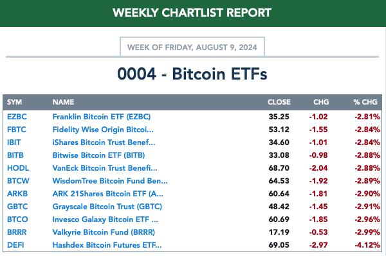Screen dimensions: 386x256
Task: Open Bitwise Bitcoin ETF (BITB) link
Action: [98, 155]
